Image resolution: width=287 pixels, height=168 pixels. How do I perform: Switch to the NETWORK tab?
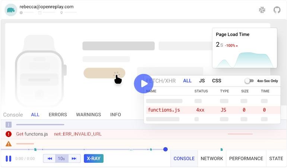pyautogui.click(x=212, y=159)
